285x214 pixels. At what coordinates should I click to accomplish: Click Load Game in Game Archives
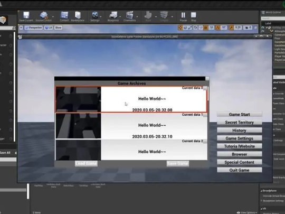pos(86,163)
